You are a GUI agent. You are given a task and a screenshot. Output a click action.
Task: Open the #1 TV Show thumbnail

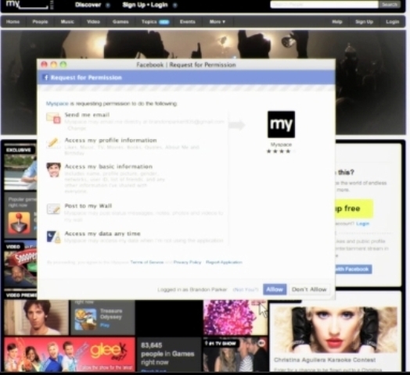click(x=235, y=355)
